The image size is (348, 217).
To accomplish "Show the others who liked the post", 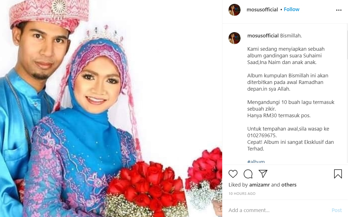I will 289,185.
